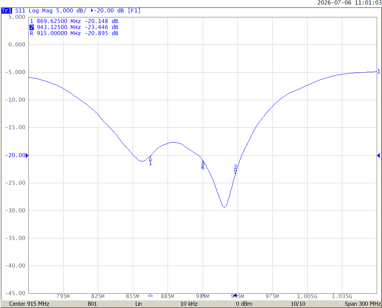
Task: Select active marker 2 triangle on frequency axis
Action: [x=235, y=295]
